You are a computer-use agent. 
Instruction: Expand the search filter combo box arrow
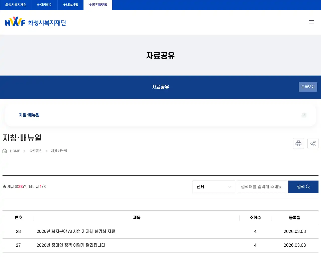[229, 187]
